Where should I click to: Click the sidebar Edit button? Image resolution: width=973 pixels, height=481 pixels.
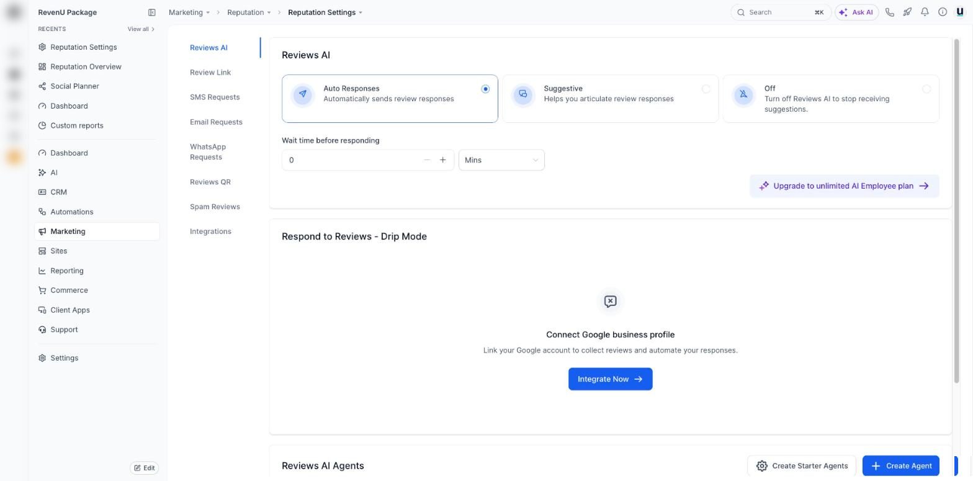(x=145, y=468)
